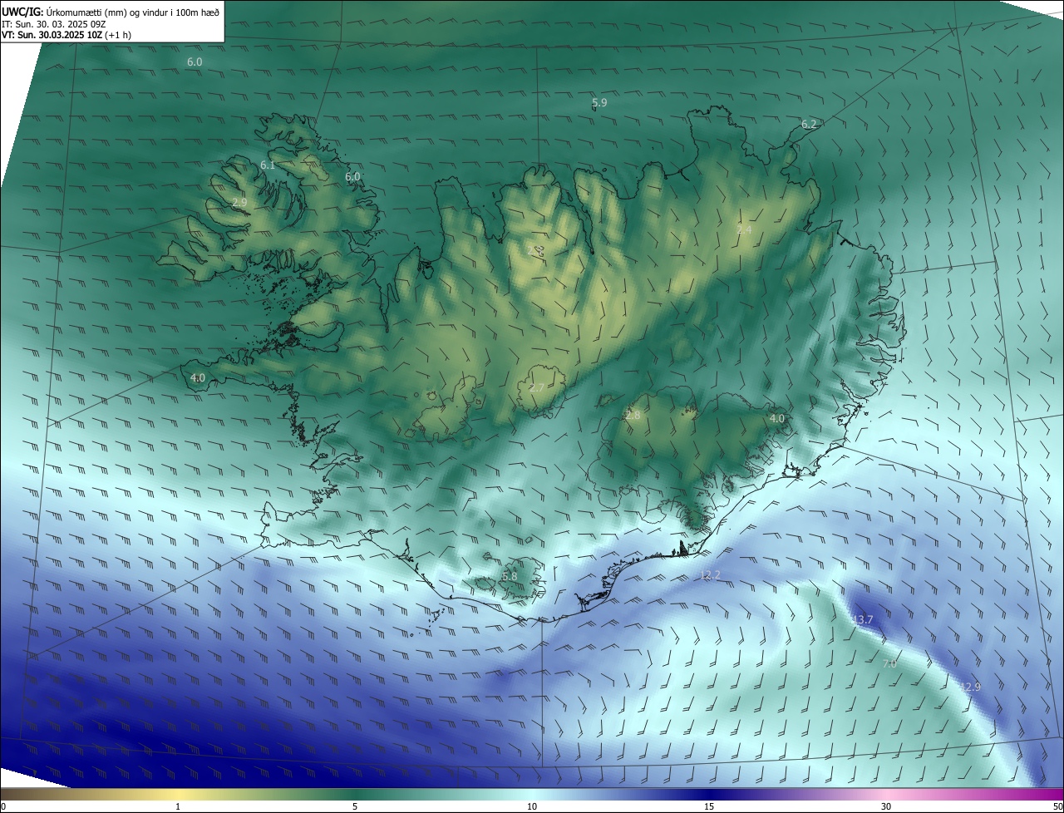The width and height of the screenshot is (1064, 813).
Task: Click the 5.9 value off the north coast
Action: (599, 103)
